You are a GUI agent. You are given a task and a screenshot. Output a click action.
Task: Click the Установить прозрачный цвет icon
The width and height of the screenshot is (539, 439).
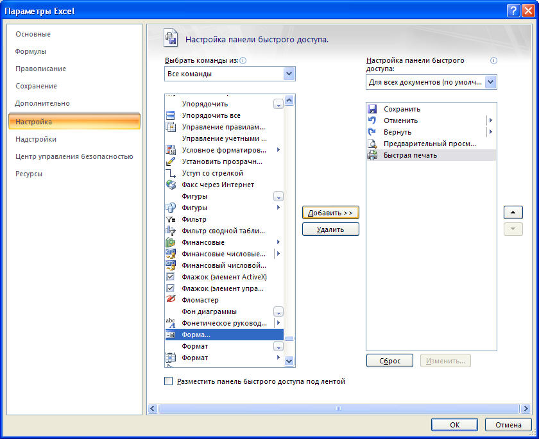coord(171,162)
